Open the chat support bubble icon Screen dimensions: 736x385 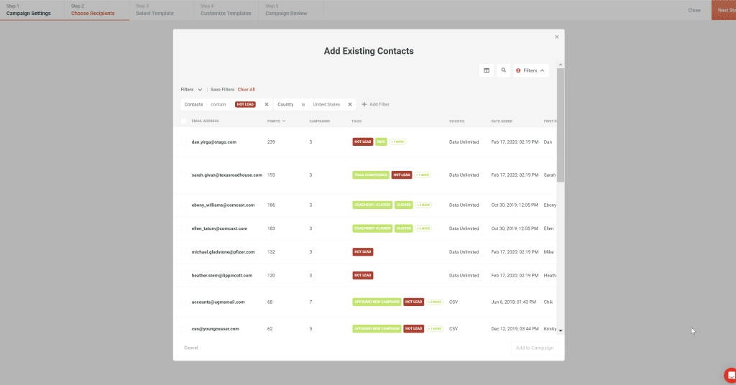[x=730, y=376]
